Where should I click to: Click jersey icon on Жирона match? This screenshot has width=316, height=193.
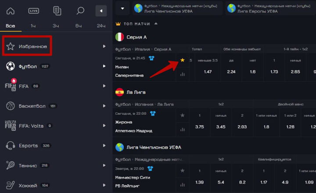pos(153,114)
